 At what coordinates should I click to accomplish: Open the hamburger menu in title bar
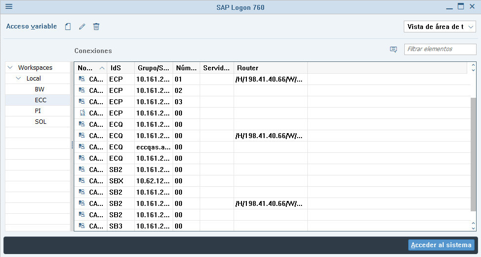click(x=9, y=6)
